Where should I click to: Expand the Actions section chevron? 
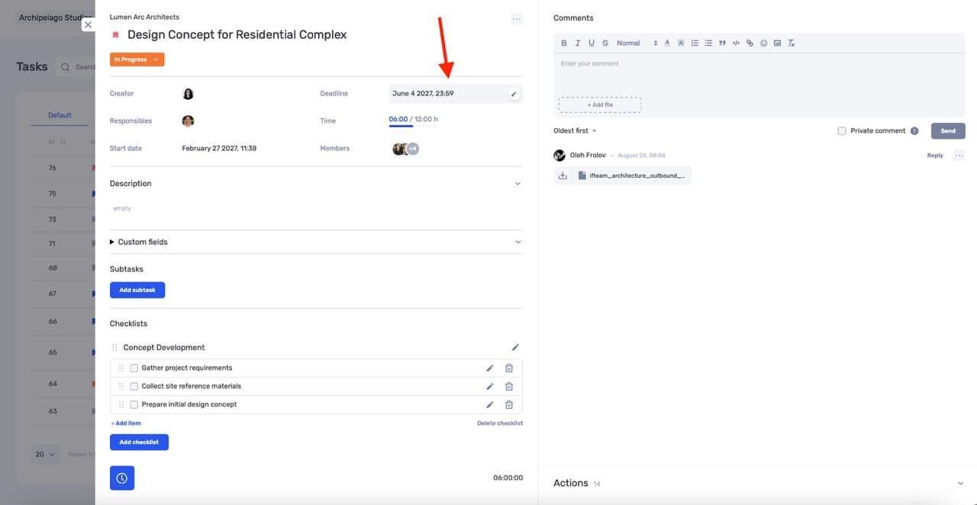(960, 484)
